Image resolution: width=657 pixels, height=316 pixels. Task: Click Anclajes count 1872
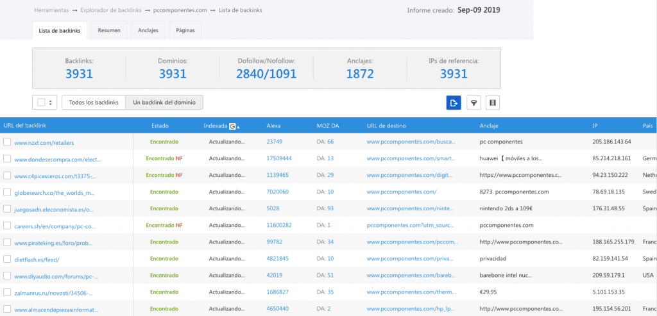(x=360, y=74)
